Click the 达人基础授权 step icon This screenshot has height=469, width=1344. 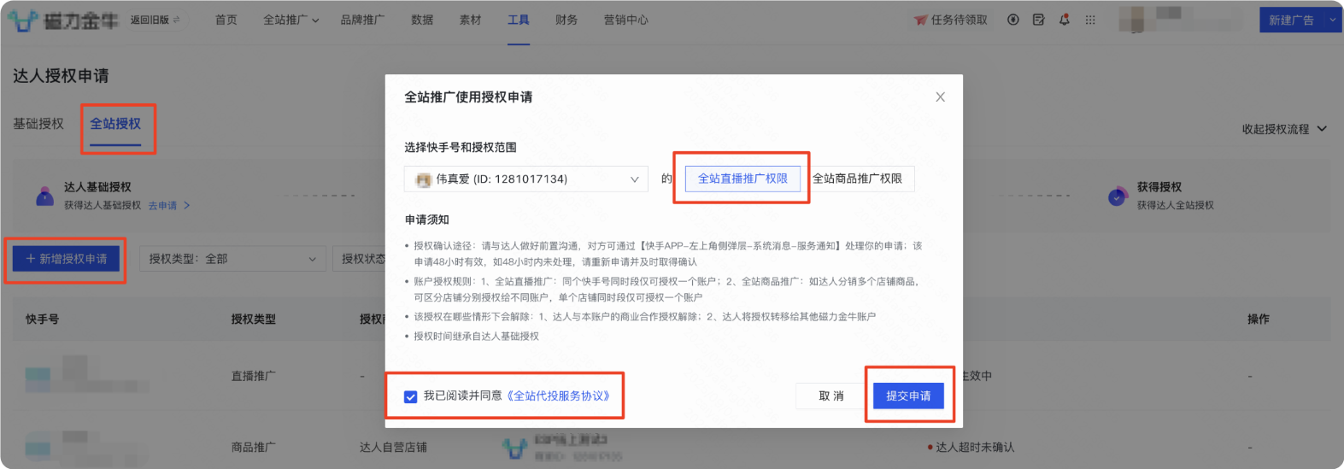click(44, 196)
